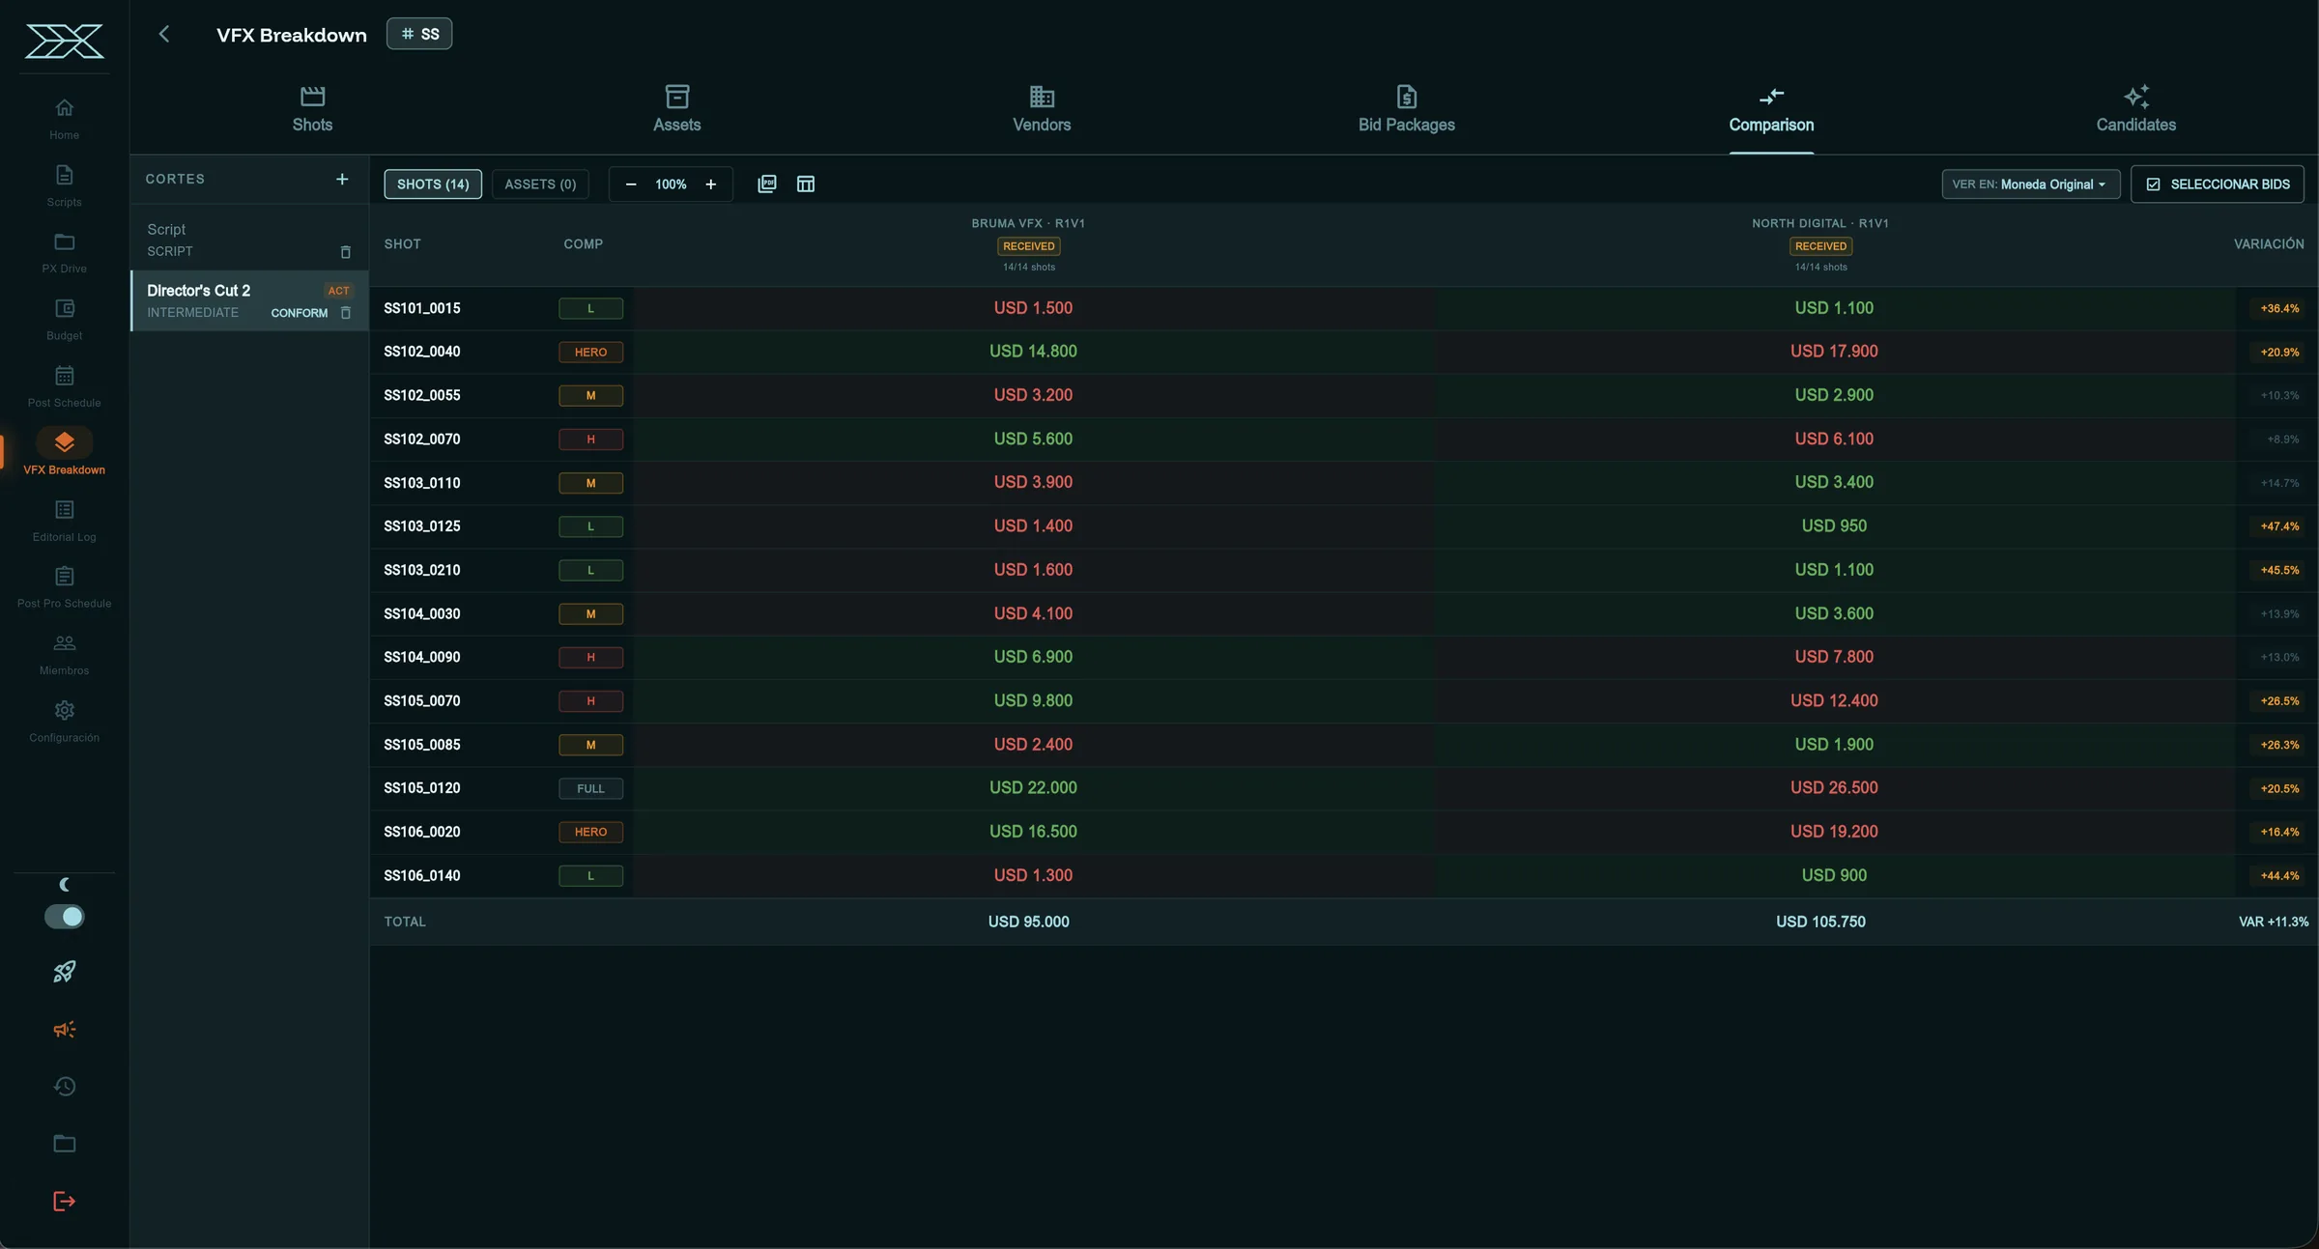
Task: Click CONFORM on Director's Cut 2
Action: click(300, 313)
